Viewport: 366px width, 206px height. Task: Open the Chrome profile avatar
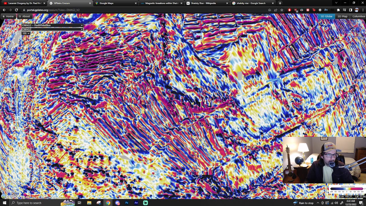coord(357,10)
